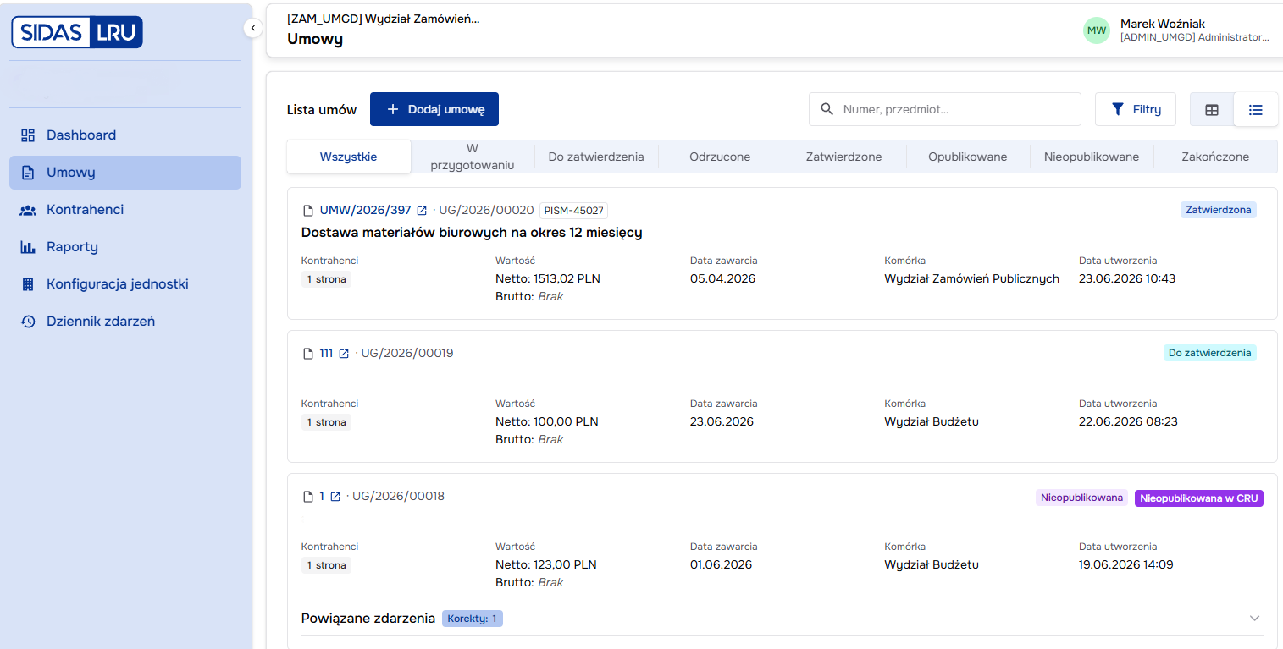
Task: Open the Filtry filter panel
Action: (1136, 109)
